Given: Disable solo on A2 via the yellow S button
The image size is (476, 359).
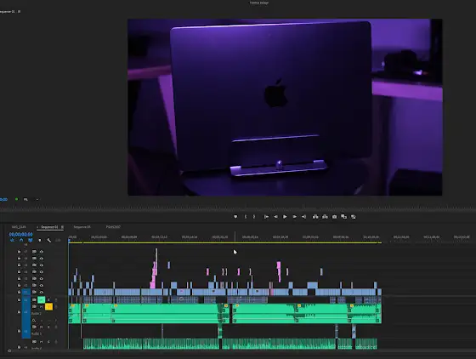Looking at the screenshot, I should pos(48,307).
